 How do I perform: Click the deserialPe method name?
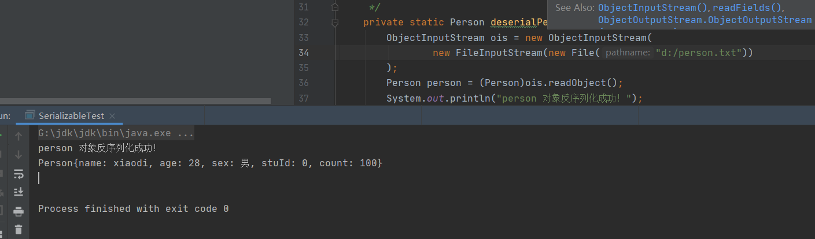coord(518,23)
